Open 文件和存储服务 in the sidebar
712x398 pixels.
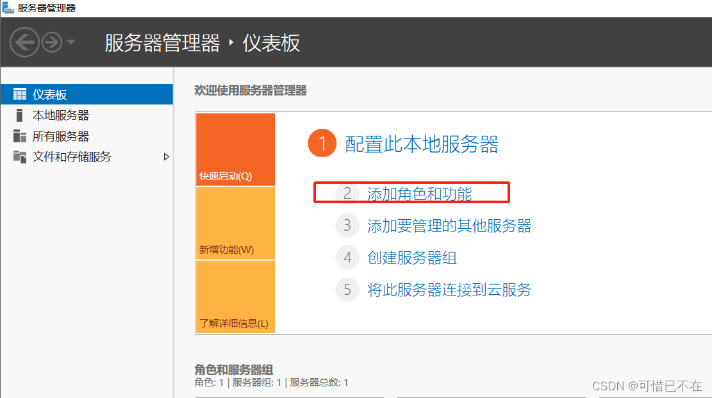click(87, 157)
